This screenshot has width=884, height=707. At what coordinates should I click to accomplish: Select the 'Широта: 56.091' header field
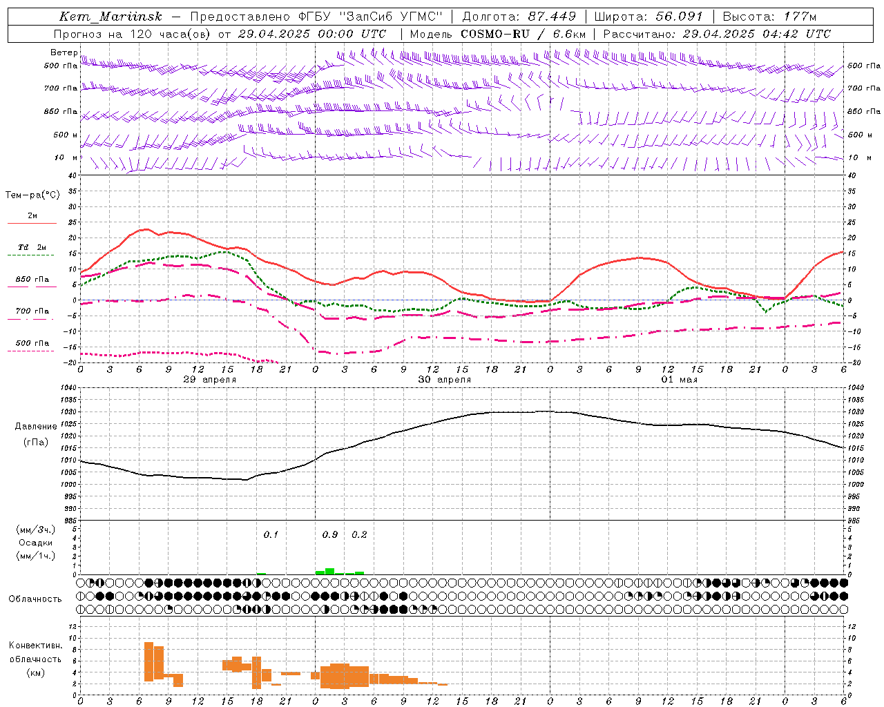pyautogui.click(x=648, y=17)
